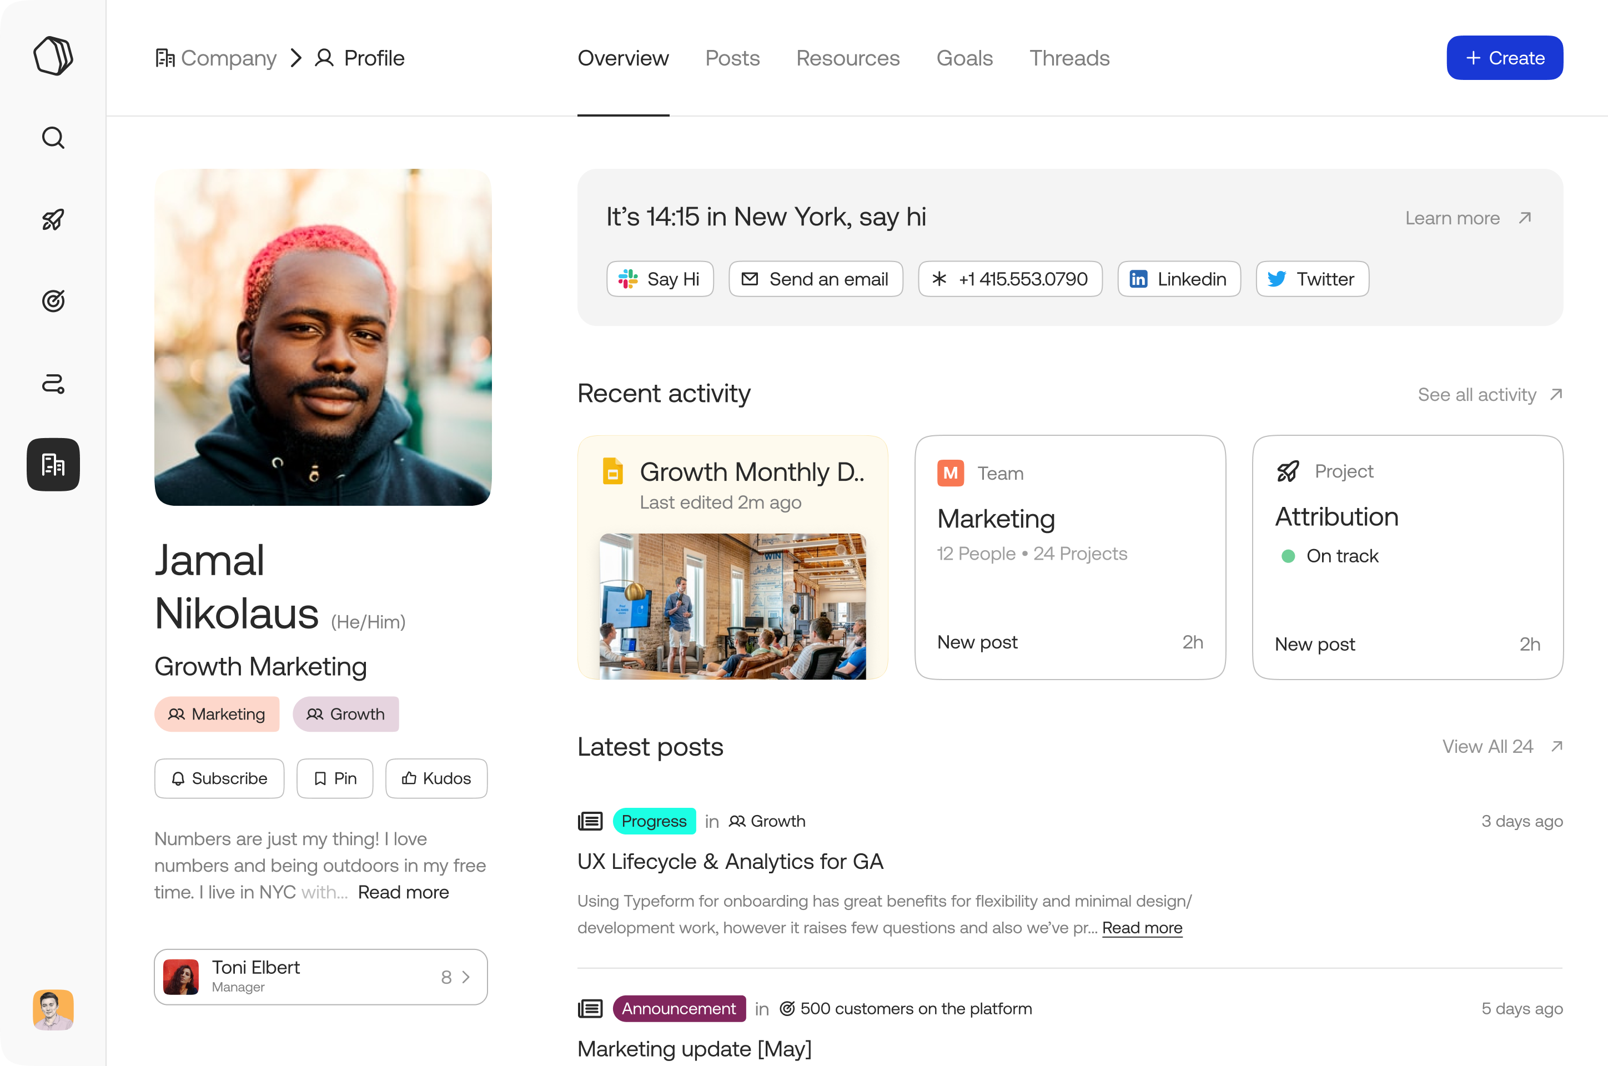Select the Rocket/Launch icon in sidebar

(x=52, y=219)
